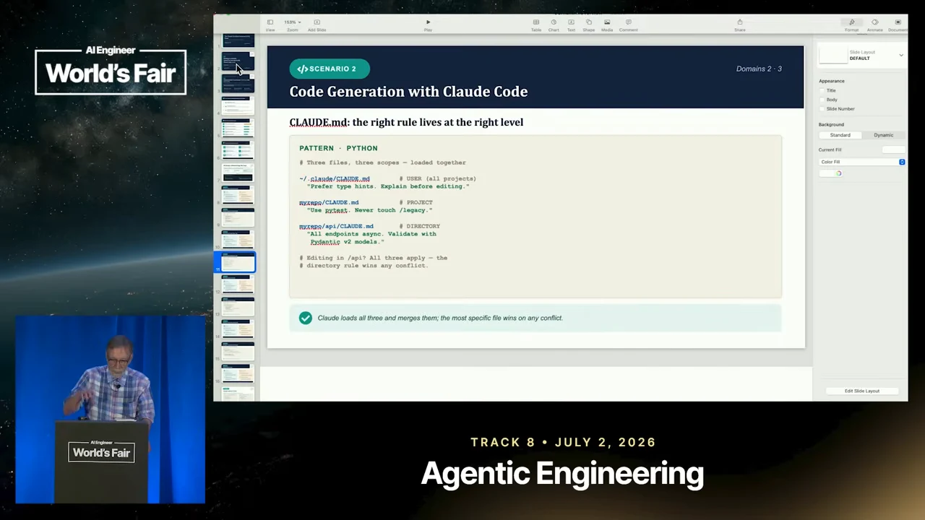Click the highlighted slide 11 thumbnail
The width and height of the screenshot is (925, 520).
pos(238,262)
